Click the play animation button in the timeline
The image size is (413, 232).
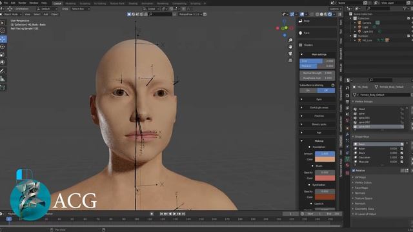[174, 214]
